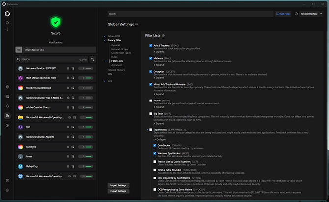
Task: Click the collapse sidebar arrow icon
Action: (7, 30)
